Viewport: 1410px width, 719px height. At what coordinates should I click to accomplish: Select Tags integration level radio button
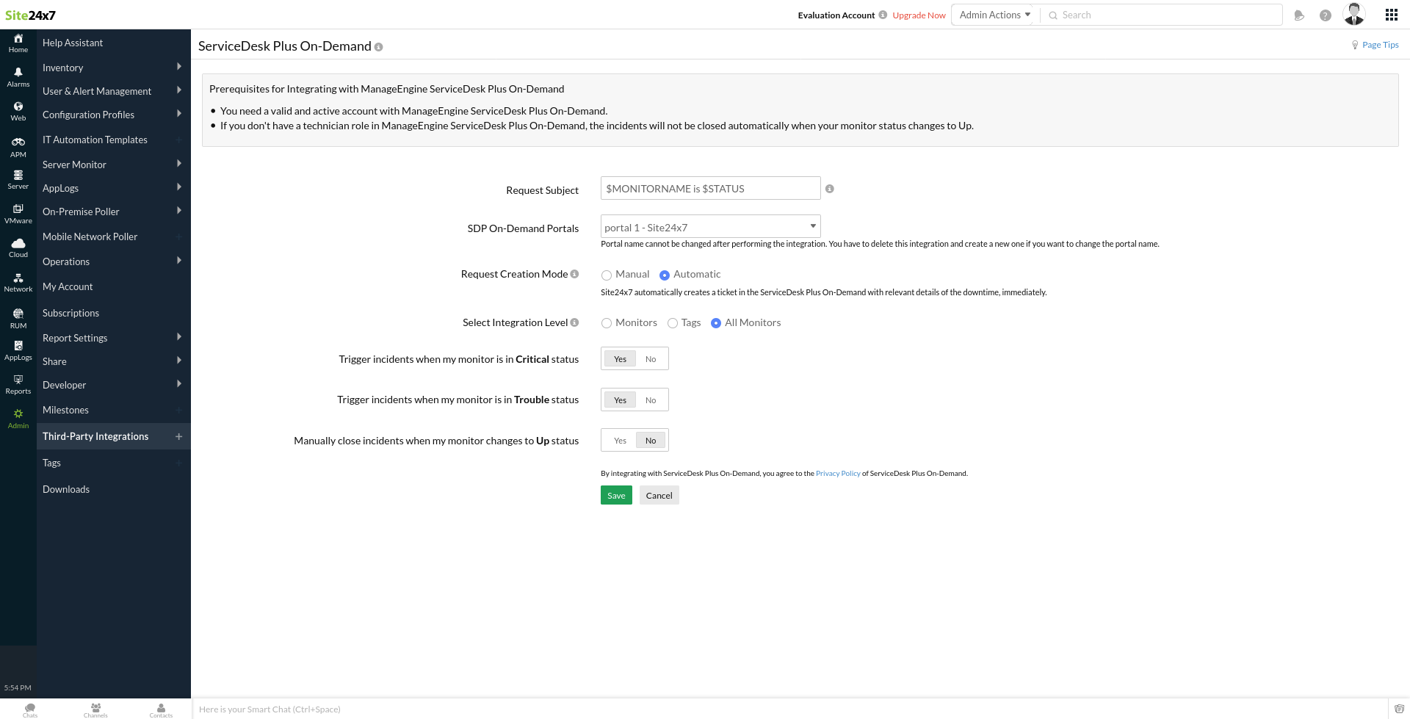[x=672, y=323]
